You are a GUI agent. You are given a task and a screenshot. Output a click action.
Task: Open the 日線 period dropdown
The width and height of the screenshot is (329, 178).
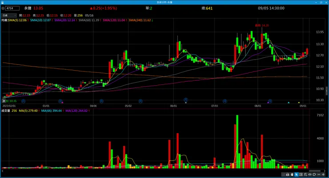9,15
